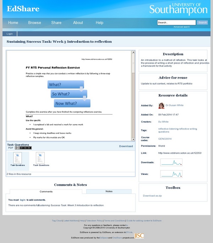The height and width of the screenshot is (243, 213).
Task: Click the Download as zip toolbox link
Action: (152, 196)
